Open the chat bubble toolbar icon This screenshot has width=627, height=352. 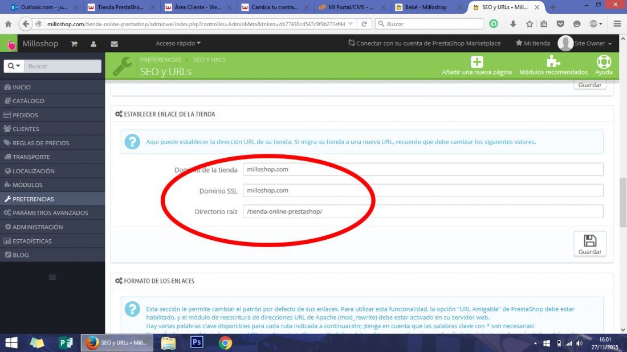coord(577,24)
